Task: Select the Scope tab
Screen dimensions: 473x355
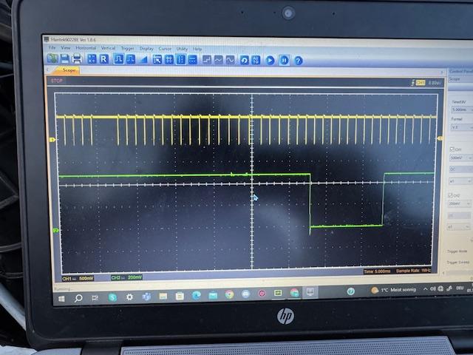Action: pyautogui.click(x=68, y=70)
